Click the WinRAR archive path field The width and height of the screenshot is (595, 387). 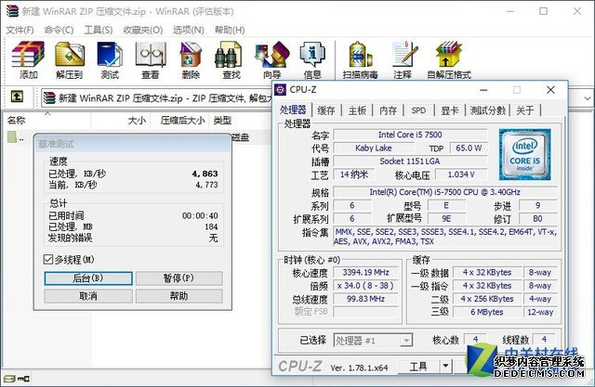[158, 98]
